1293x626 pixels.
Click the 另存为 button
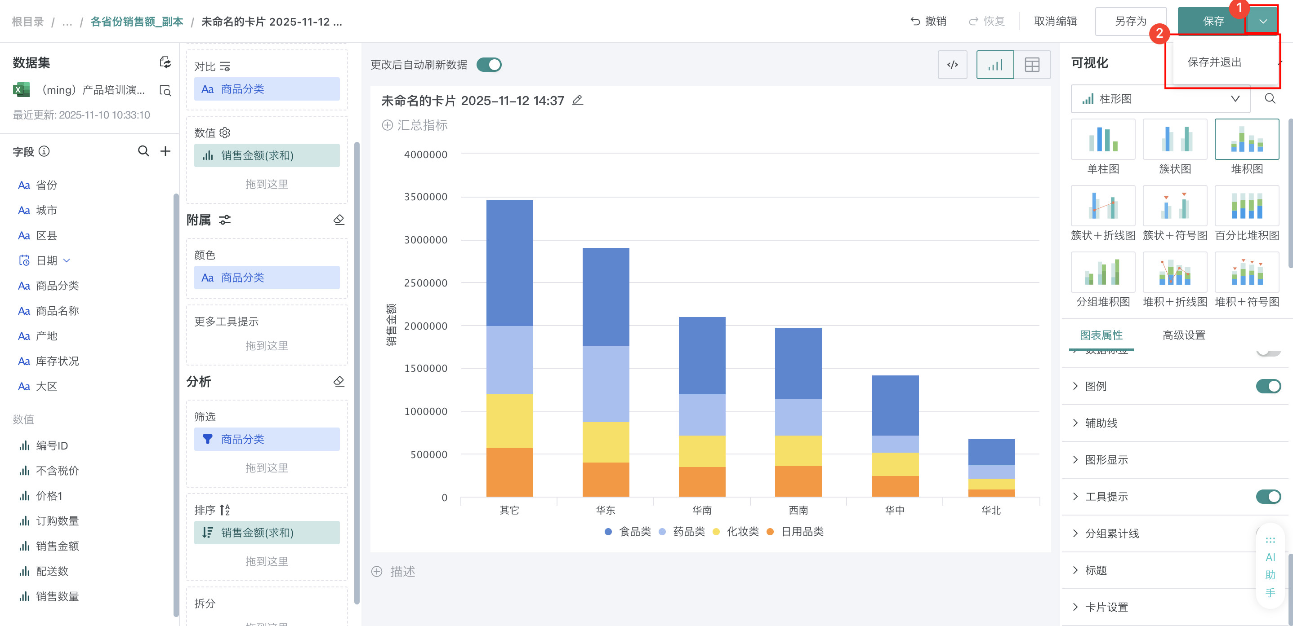click(x=1130, y=21)
